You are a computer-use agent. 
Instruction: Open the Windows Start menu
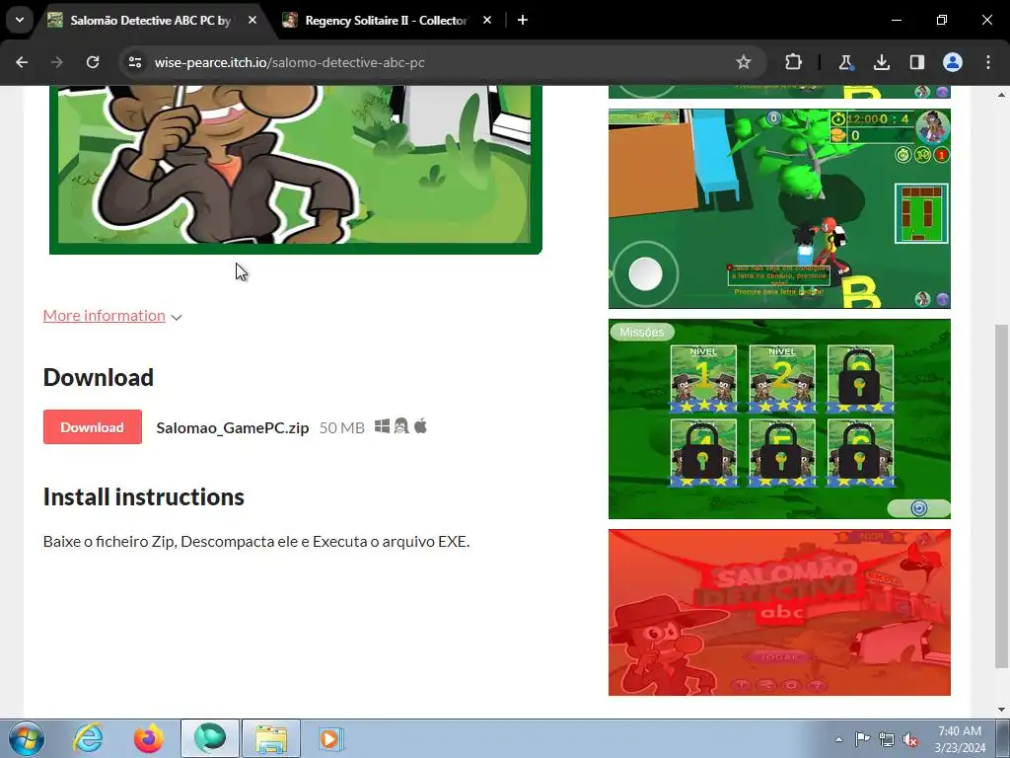(x=27, y=738)
